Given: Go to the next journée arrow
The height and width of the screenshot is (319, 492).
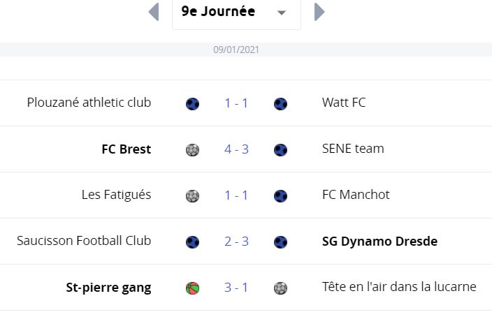Looking at the screenshot, I should pos(319,12).
